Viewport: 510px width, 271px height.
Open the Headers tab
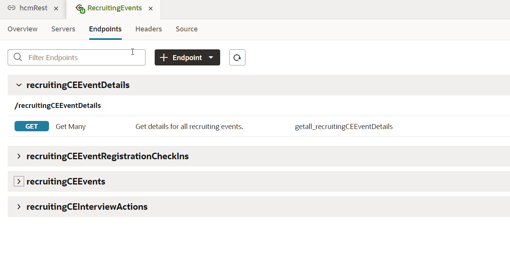coord(149,29)
